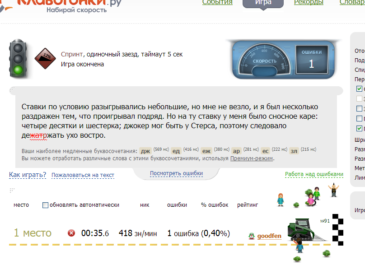Click the ес slow letter combination
Screen dimensions: 365x265
265,151
